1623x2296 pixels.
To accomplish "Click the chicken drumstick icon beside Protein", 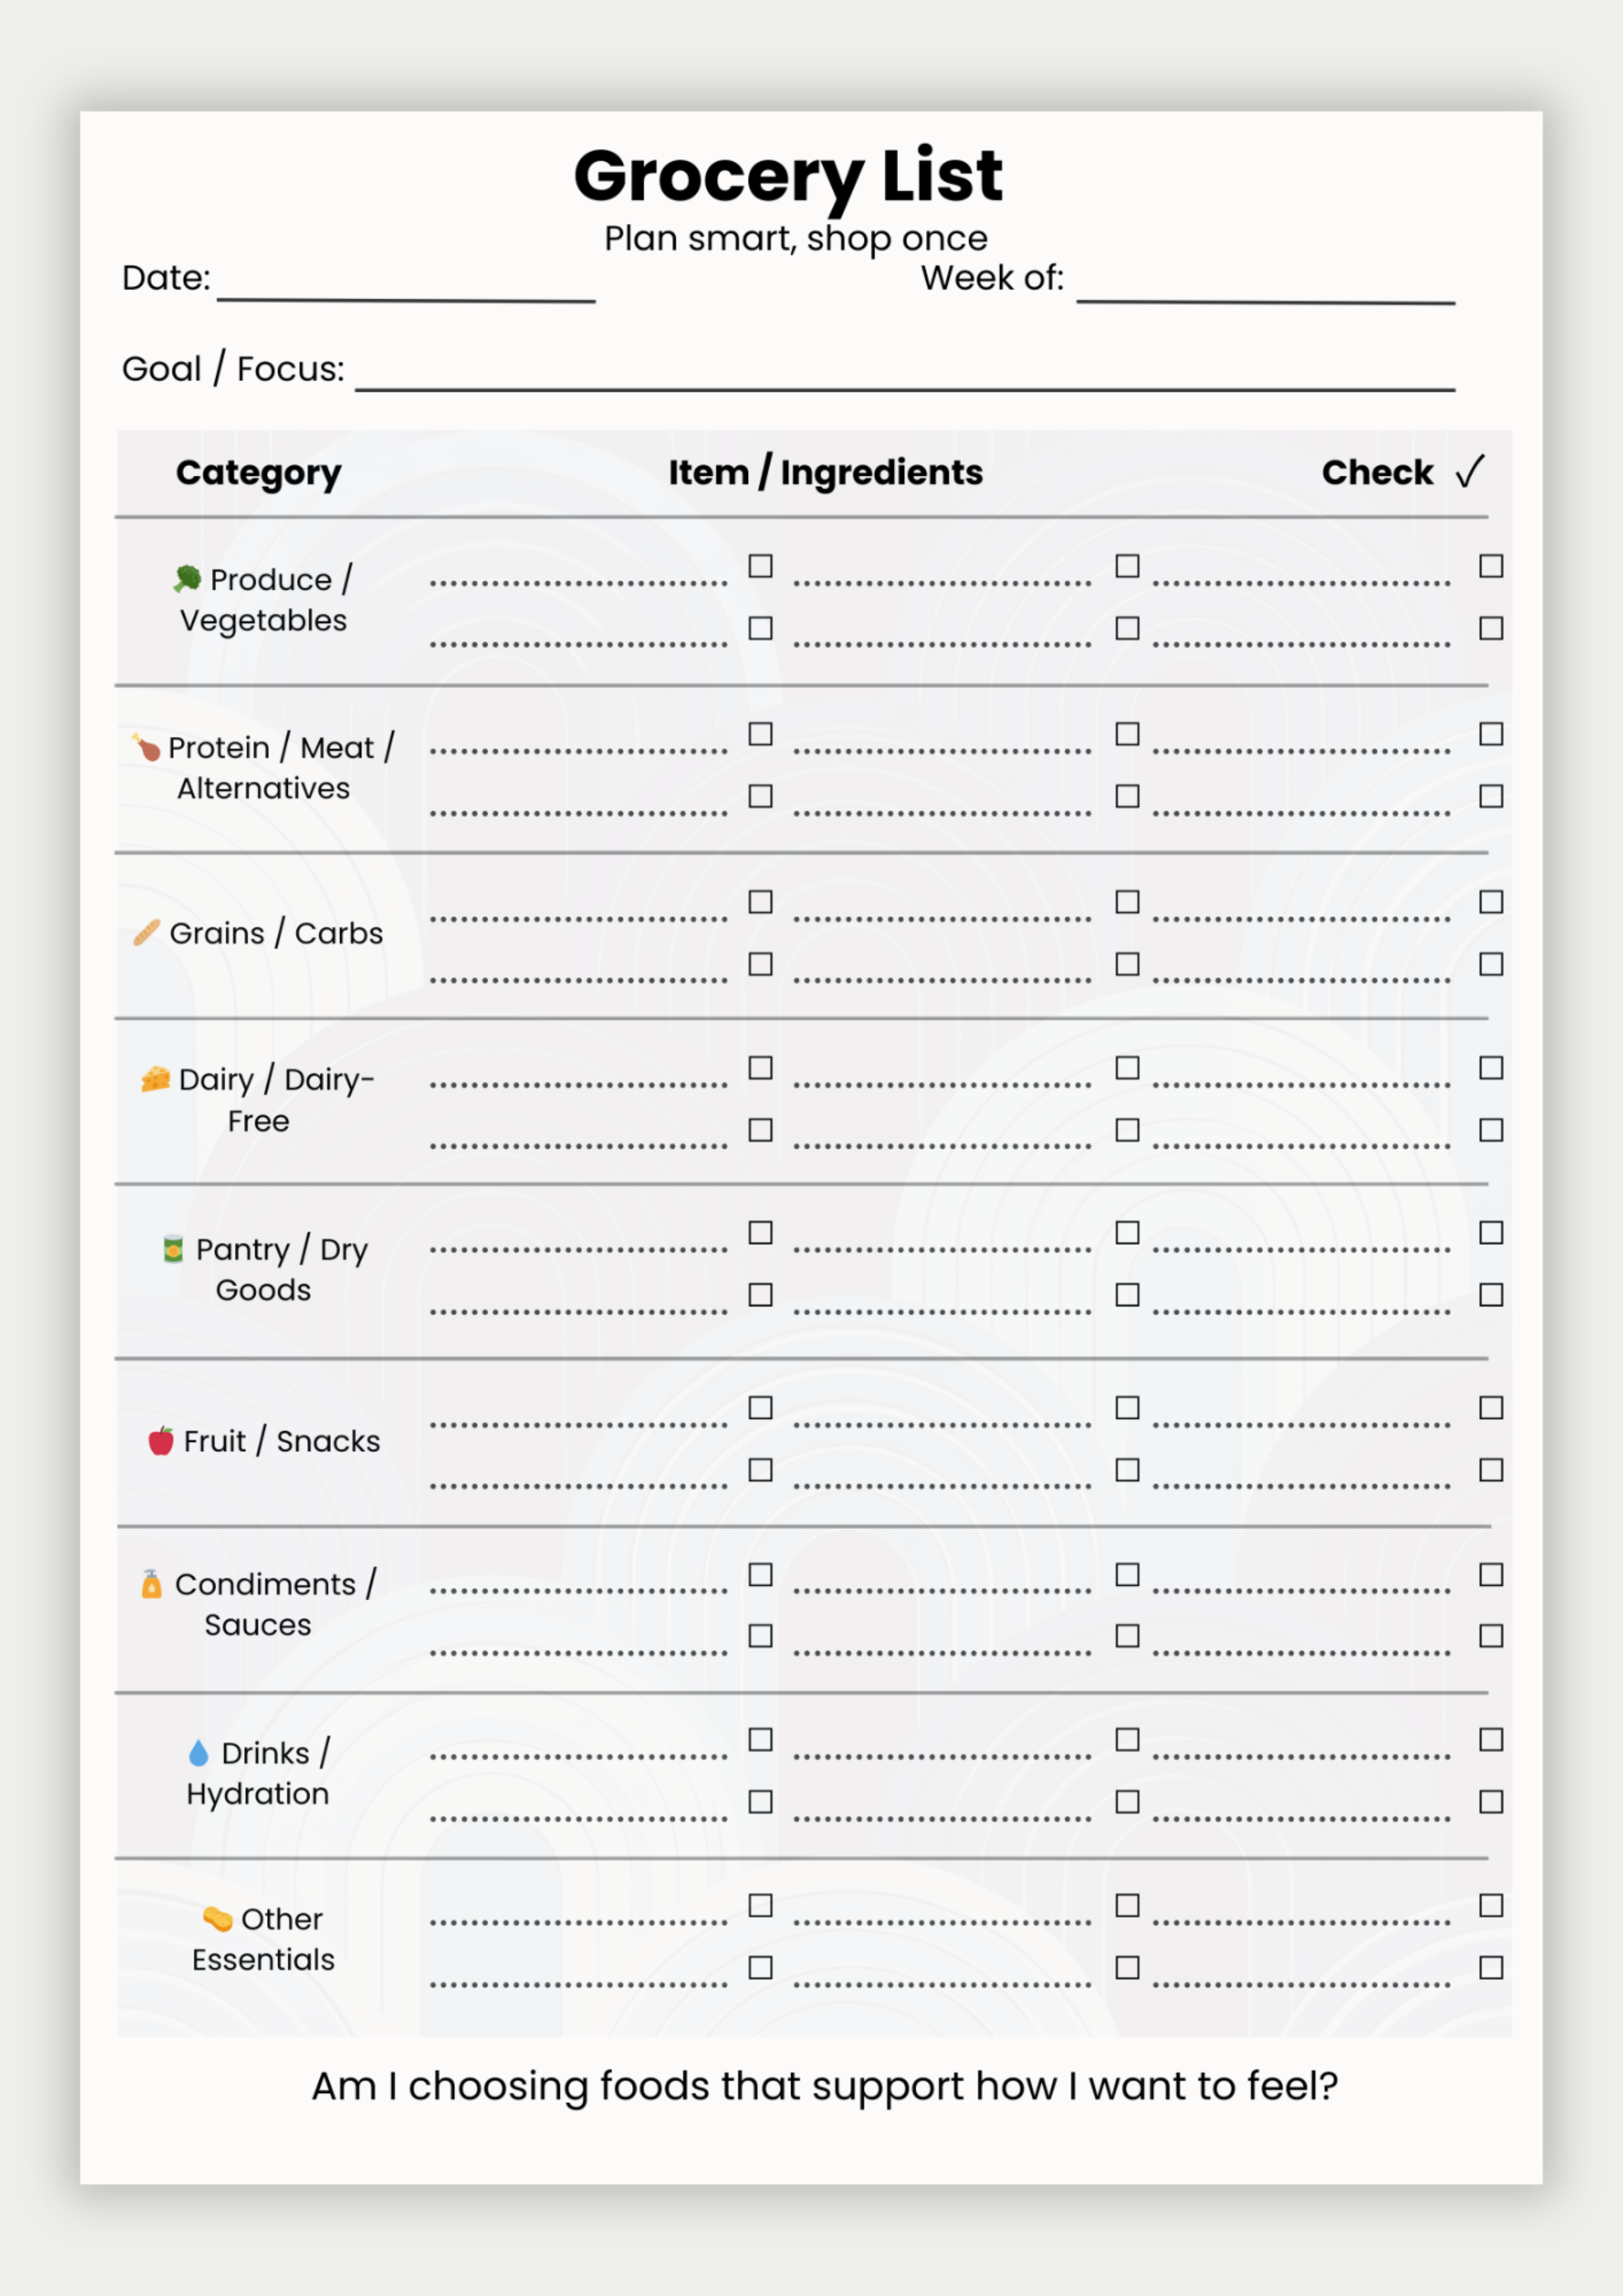I will 146,746.
